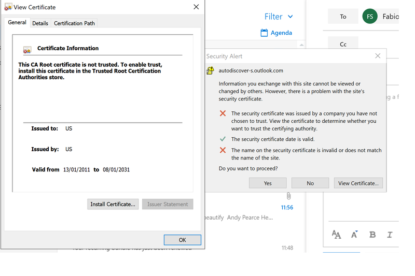Toggle italic formatting
Screen dimensions: 415x276
pyautogui.click(x=390, y=235)
